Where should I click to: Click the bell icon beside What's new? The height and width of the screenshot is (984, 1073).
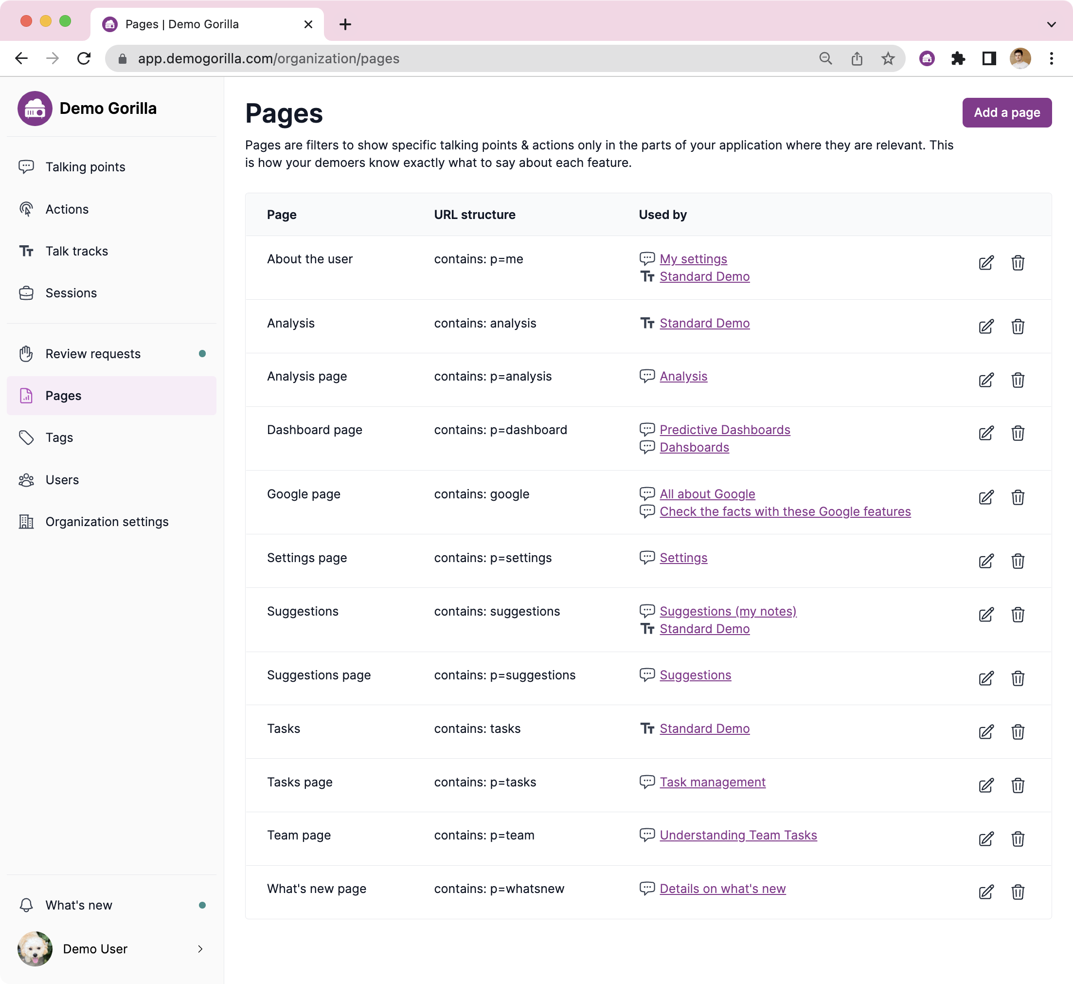pos(26,905)
